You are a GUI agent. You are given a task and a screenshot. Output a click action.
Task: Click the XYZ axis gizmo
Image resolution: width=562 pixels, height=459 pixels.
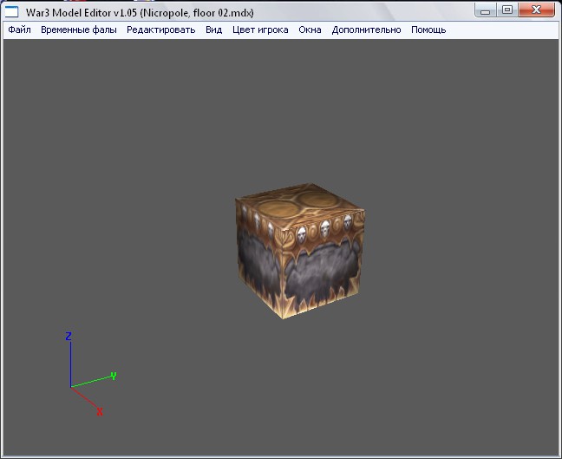point(92,374)
